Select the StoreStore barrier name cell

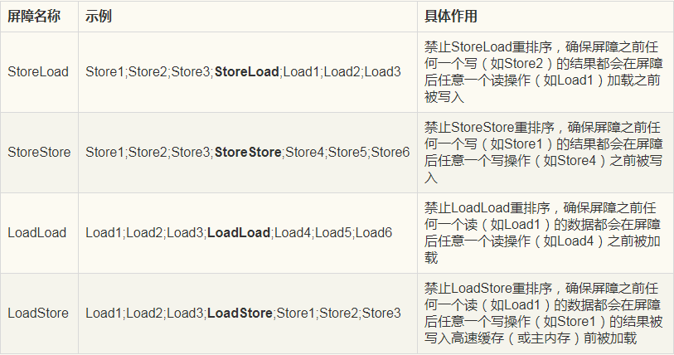(x=39, y=152)
